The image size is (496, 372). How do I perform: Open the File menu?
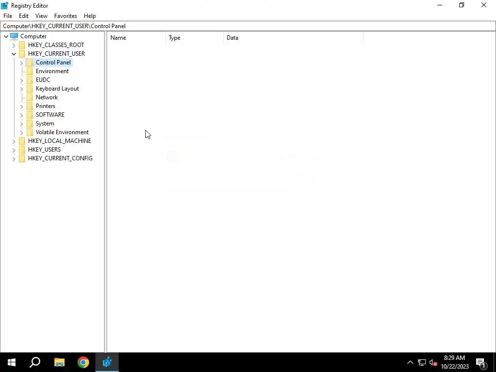[8, 16]
